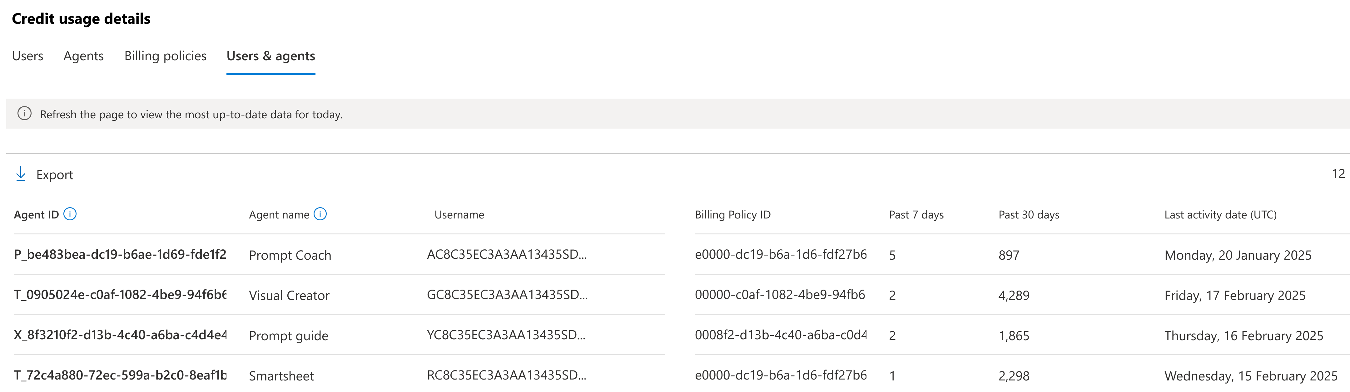Click the Last activity date (UTC) header
This screenshot has width=1350, height=392.
click(x=1220, y=215)
